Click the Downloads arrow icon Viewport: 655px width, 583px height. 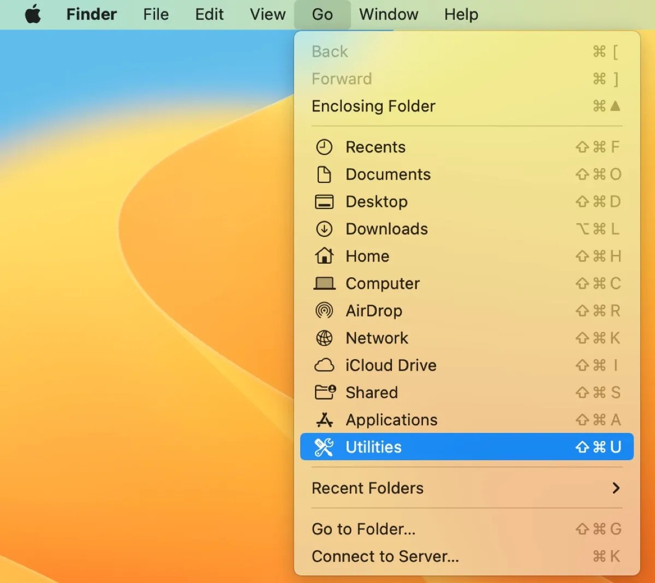pyautogui.click(x=324, y=229)
